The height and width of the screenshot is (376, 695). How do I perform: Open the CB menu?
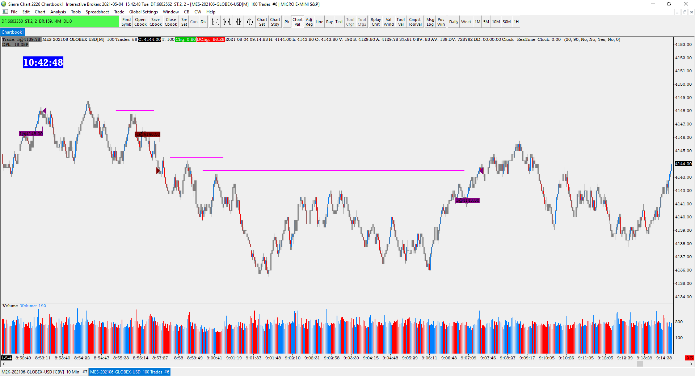(x=187, y=12)
